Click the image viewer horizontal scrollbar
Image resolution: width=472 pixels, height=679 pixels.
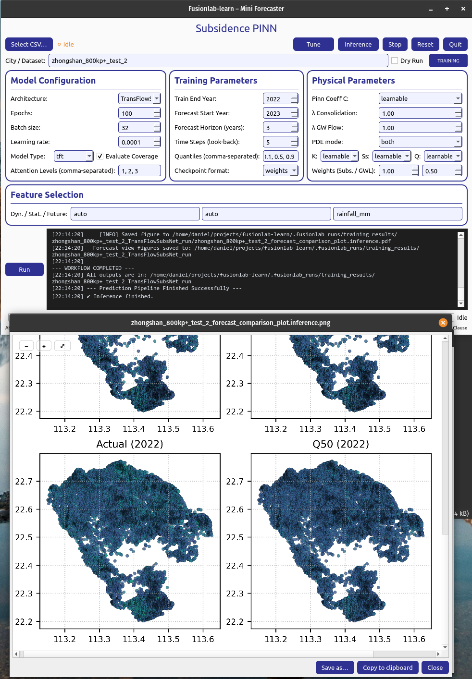tap(227, 654)
